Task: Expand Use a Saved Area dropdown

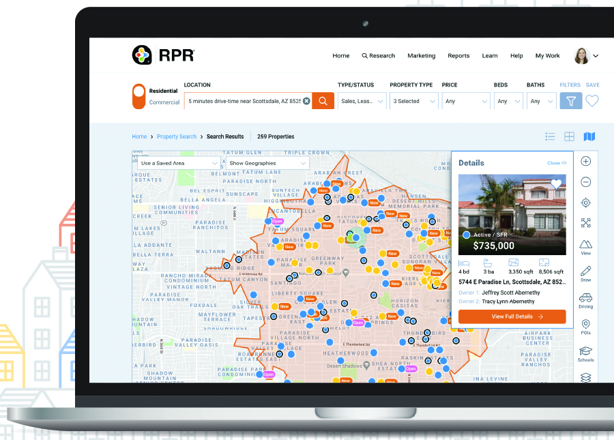Action: [179, 163]
